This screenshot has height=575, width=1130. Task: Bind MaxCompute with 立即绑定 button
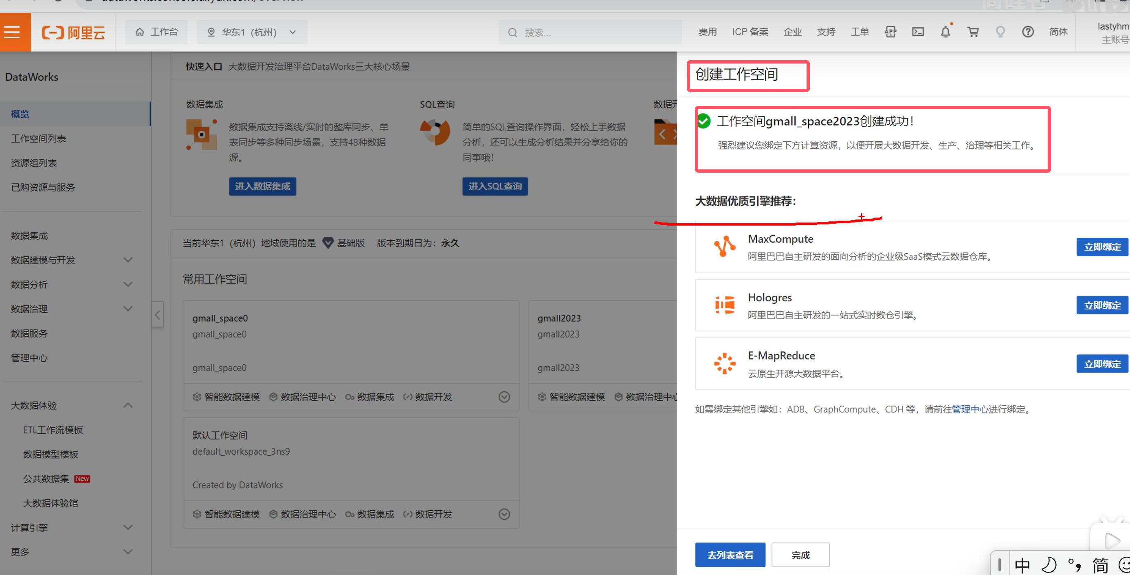pos(1101,247)
